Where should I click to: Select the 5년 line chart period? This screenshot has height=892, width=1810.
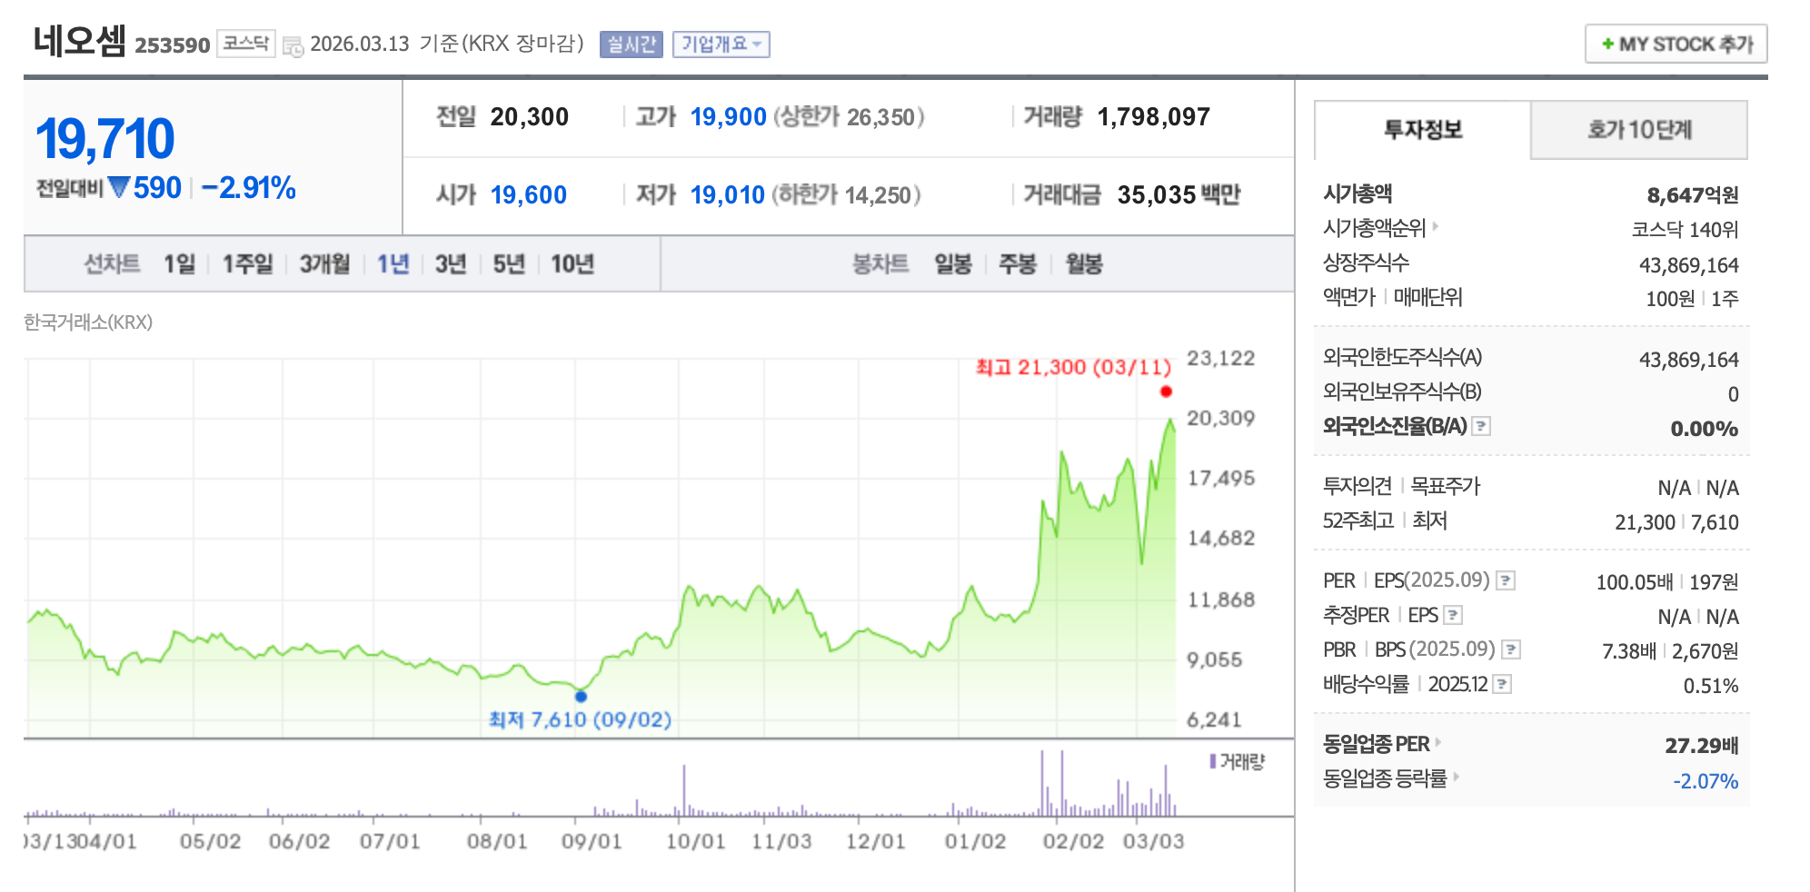tap(509, 264)
